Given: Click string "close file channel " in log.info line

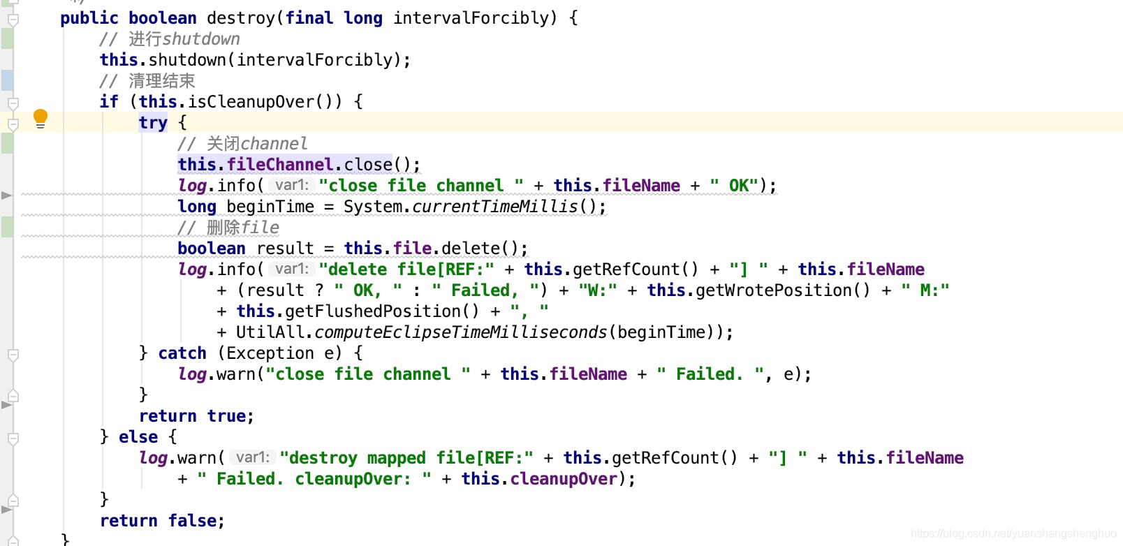Looking at the screenshot, I should [421, 186].
